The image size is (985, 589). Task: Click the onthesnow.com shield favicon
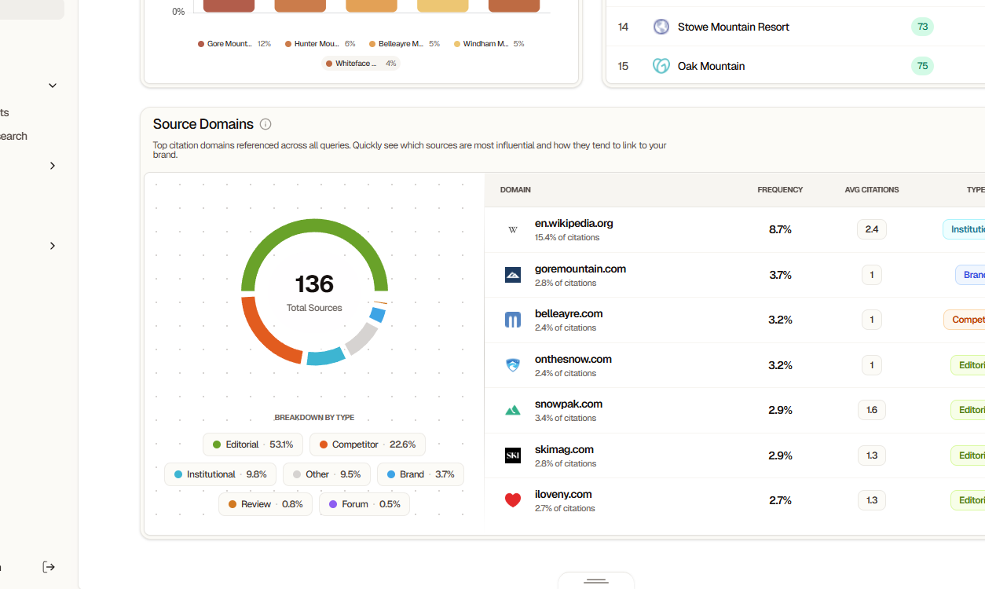(x=513, y=364)
